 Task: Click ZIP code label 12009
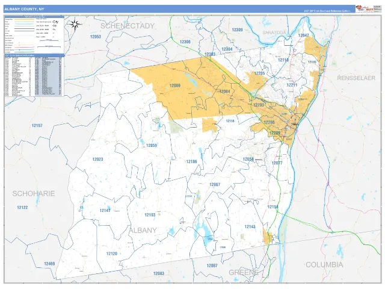(175, 85)
